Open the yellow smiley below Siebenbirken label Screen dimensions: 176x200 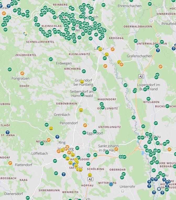click(81, 110)
